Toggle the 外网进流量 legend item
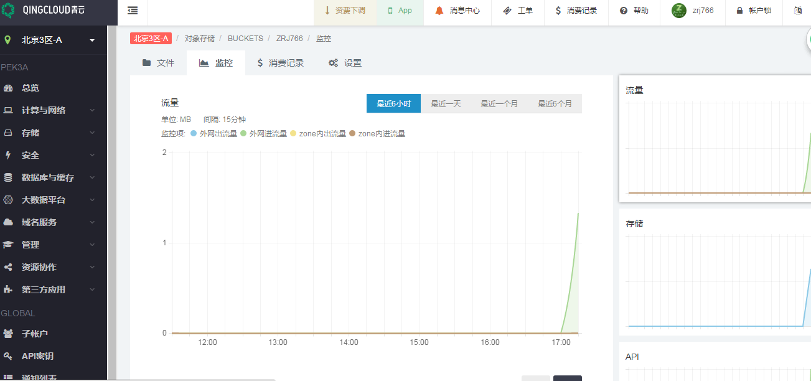Image resolution: width=811 pixels, height=381 pixels. pos(264,133)
